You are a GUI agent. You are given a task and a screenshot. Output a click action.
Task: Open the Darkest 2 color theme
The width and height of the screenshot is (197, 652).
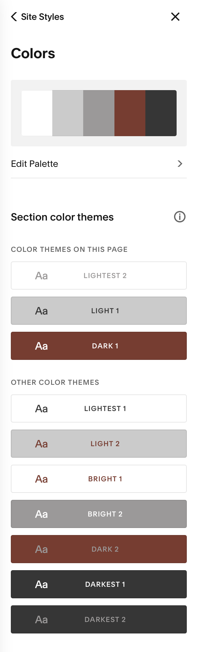tap(99, 619)
